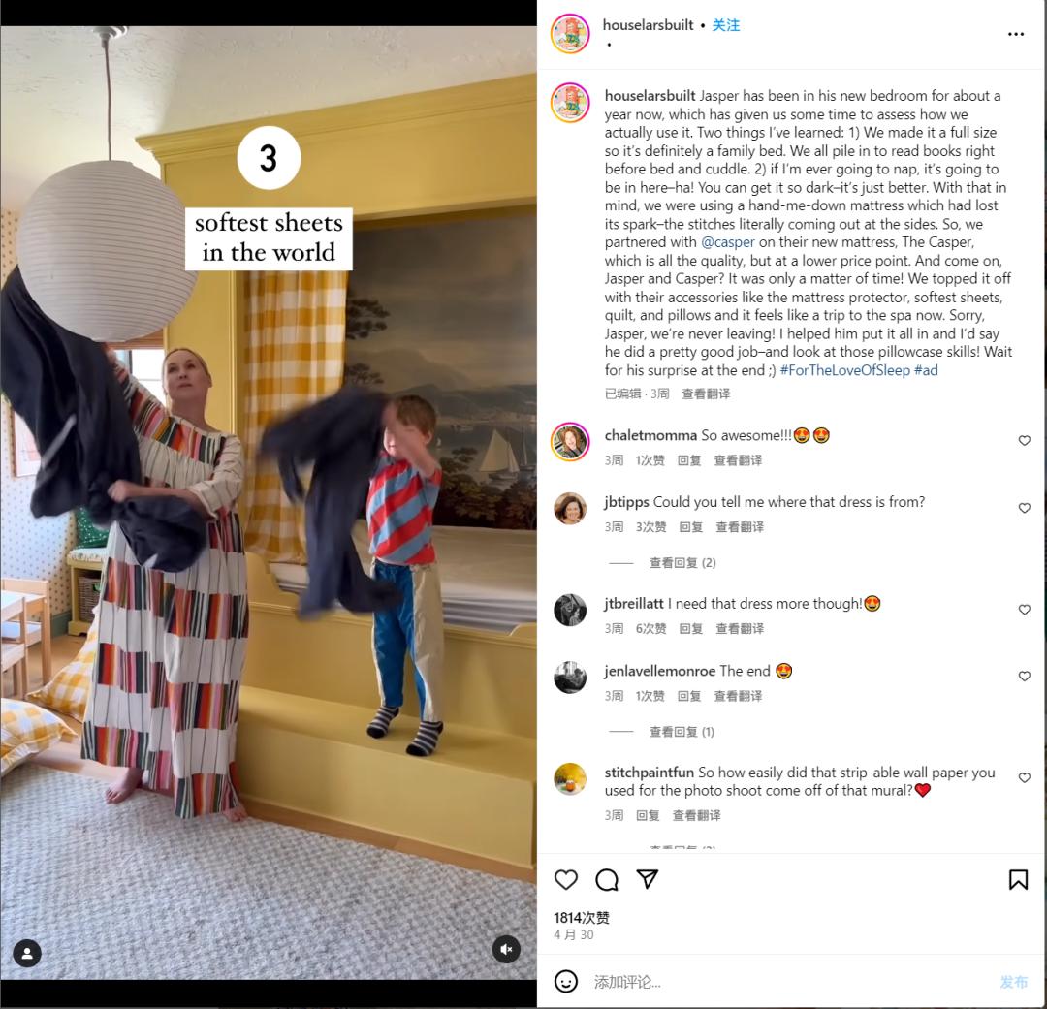Screen dimensions: 1047x1009
Task: Reply to stitchpaintfun's comment
Action: 648,815
